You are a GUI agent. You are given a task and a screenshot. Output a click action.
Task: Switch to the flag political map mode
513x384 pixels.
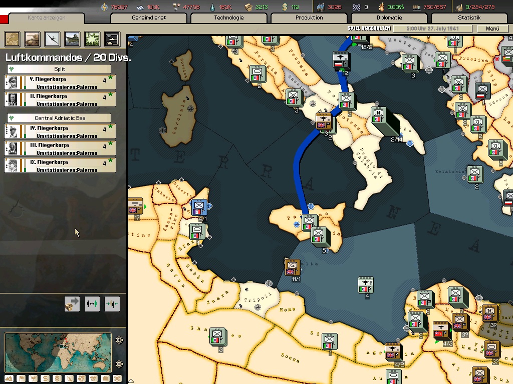[21, 379]
